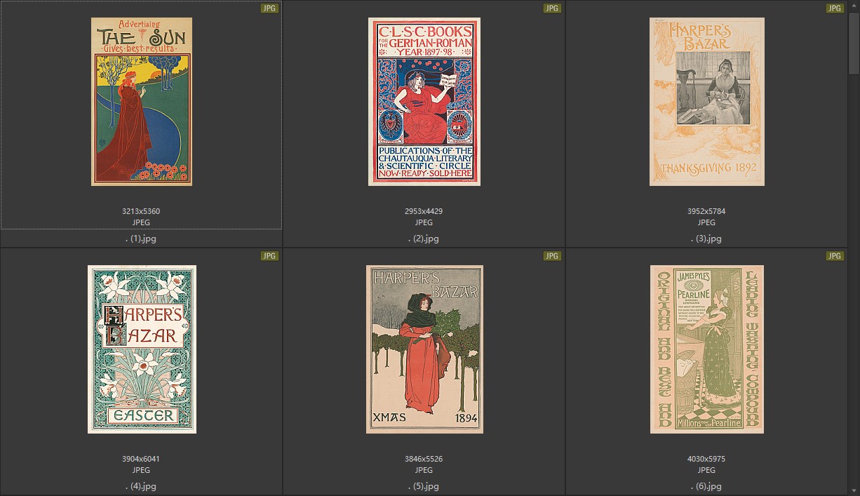Click the JPG badge on The Sun poster
Screen dimensions: 860x496
pyautogui.click(x=269, y=8)
